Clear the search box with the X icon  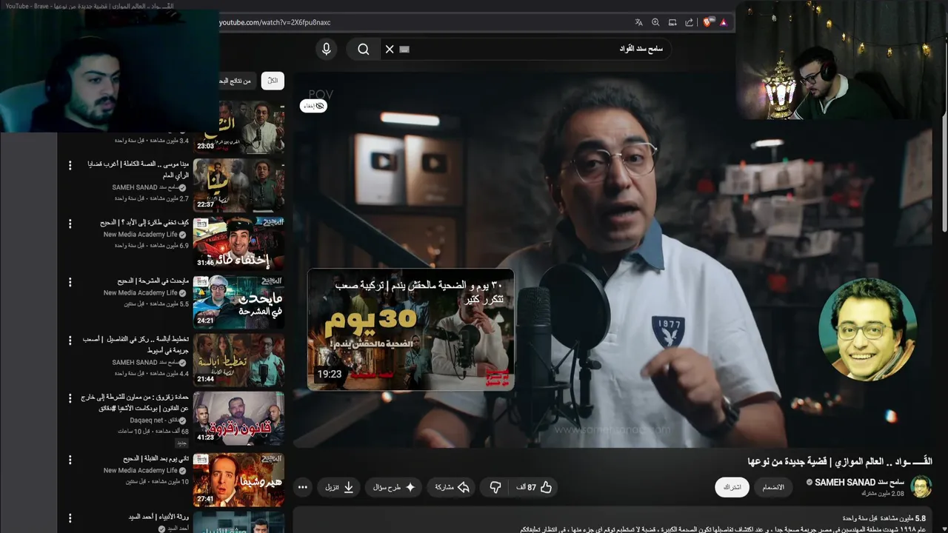(x=390, y=49)
